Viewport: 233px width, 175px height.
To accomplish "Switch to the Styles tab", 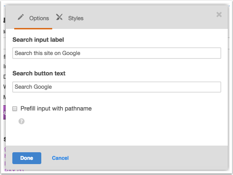I will coord(76,18).
